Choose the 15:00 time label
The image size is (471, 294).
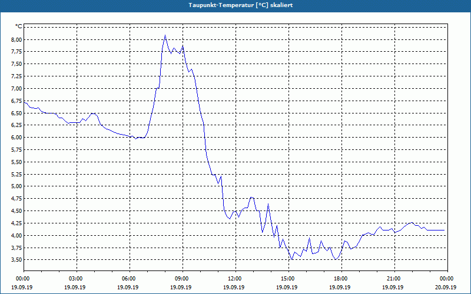(288, 279)
